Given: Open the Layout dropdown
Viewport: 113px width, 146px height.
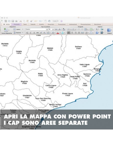Looking at the screenshot, I should pos(18,29).
